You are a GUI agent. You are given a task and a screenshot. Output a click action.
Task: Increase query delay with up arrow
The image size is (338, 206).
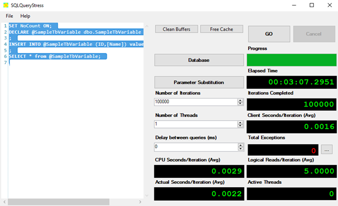click(x=240, y=145)
